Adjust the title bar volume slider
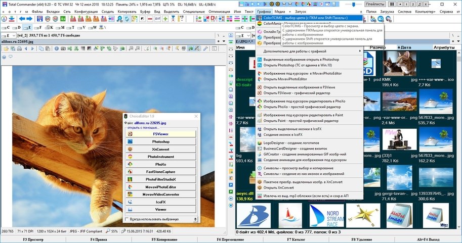The image size is (462, 243). tap(353, 4)
